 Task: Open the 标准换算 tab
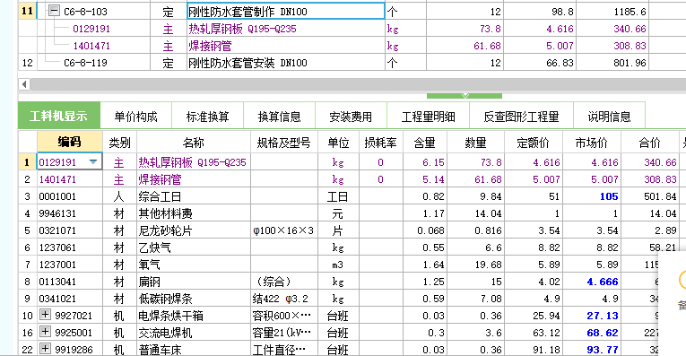tap(207, 117)
